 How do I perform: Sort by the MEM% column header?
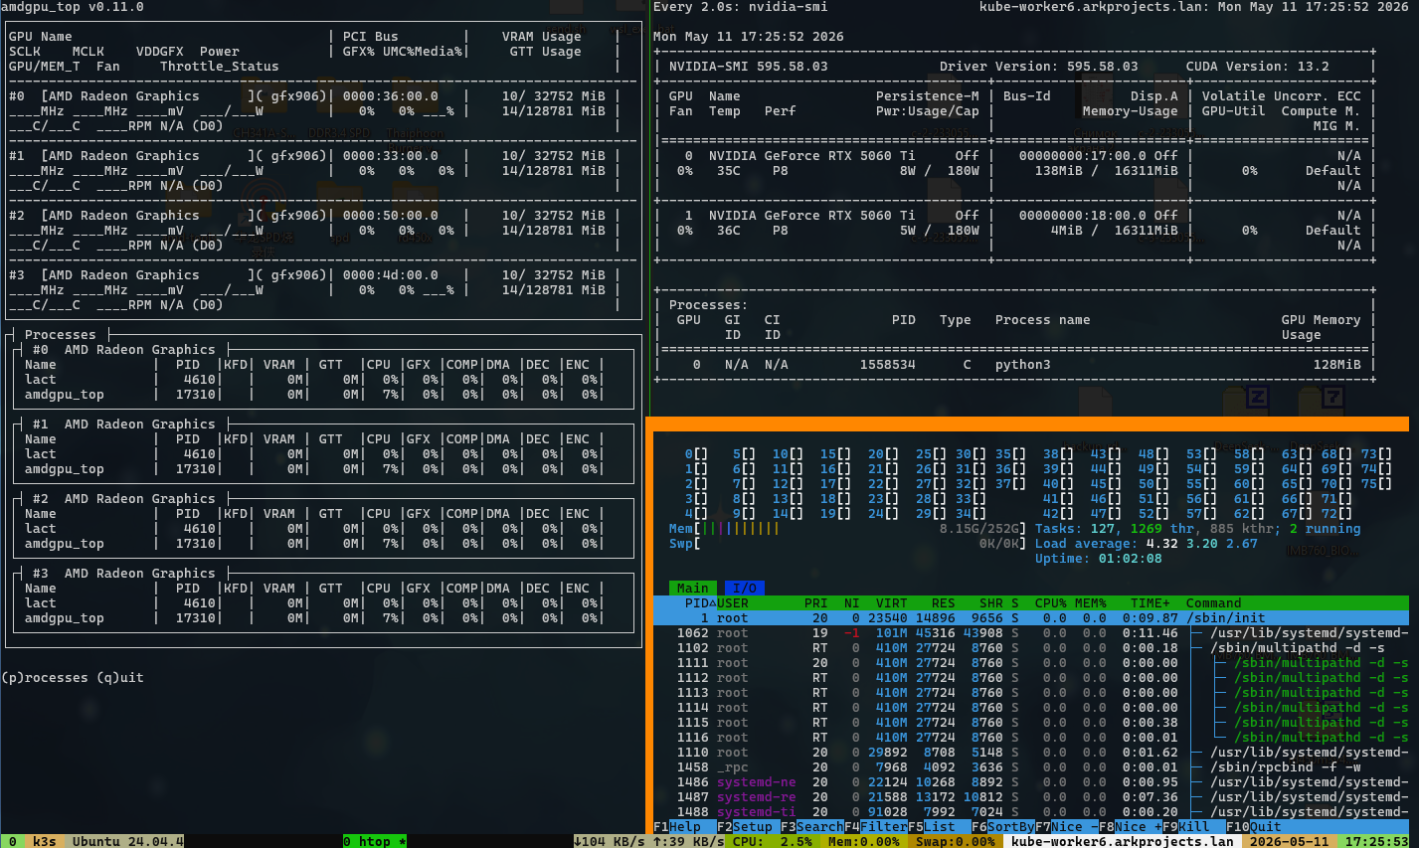coord(1091,603)
